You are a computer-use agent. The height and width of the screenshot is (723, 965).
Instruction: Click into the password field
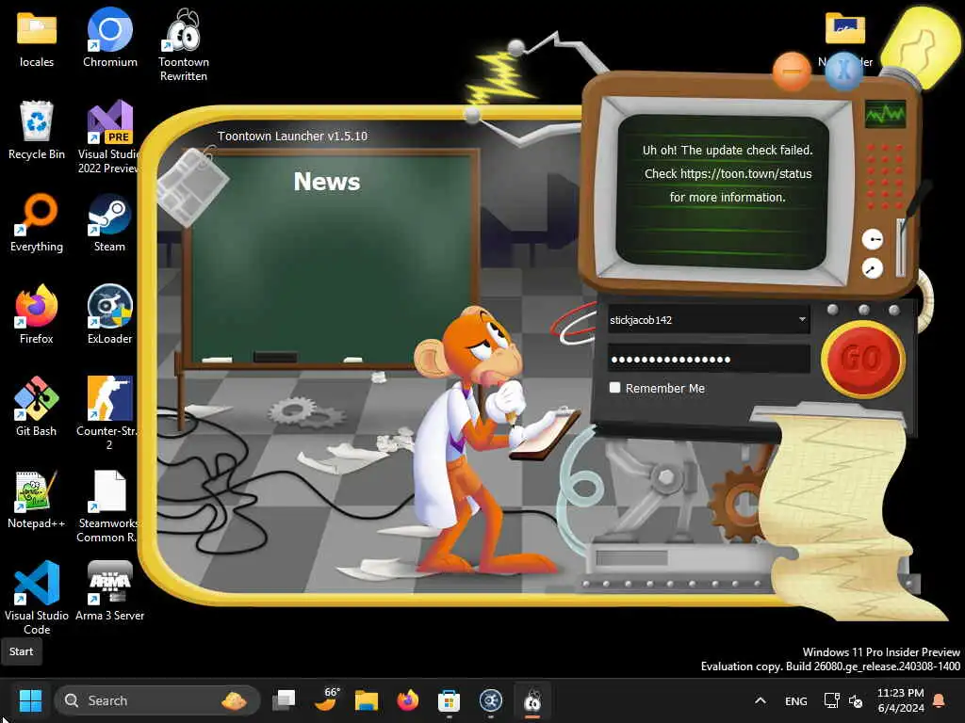(709, 359)
